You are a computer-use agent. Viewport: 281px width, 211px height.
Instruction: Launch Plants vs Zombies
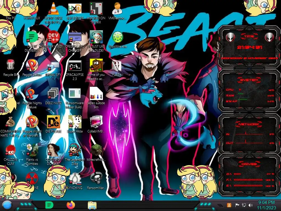point(32,150)
